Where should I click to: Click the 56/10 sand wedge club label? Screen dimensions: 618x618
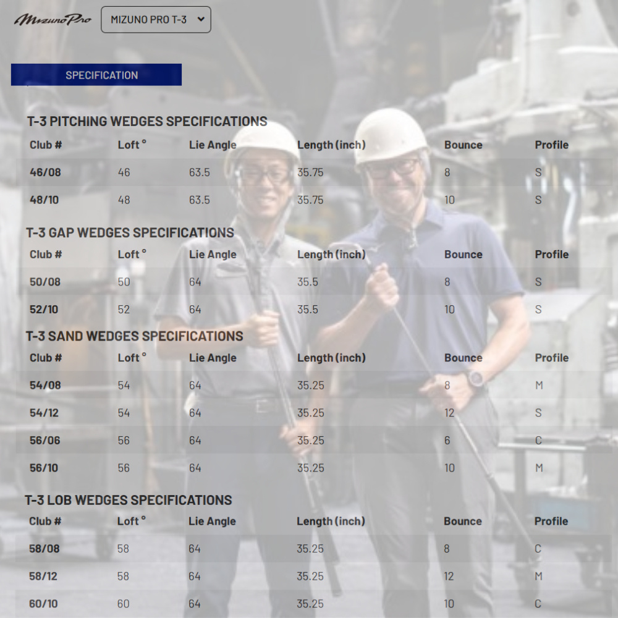44,468
